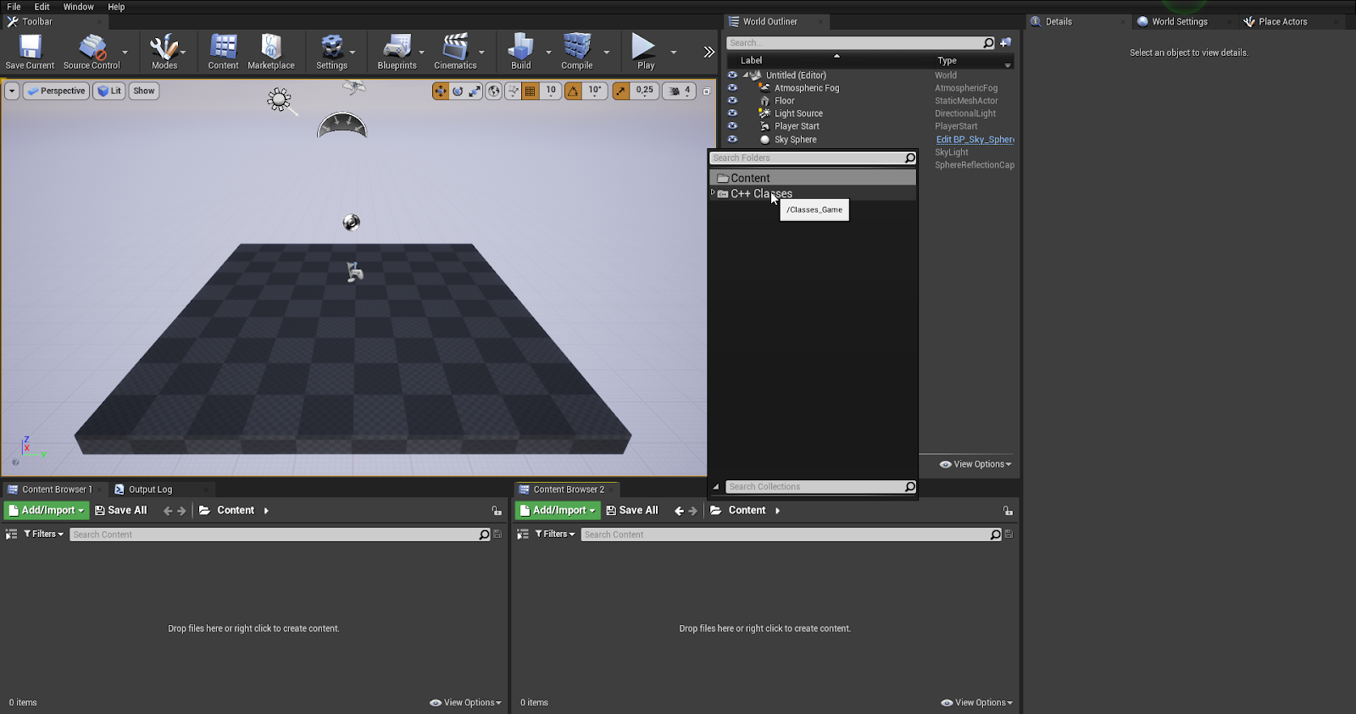The image size is (1356, 714).
Task: Open View Options in World Outliner
Action: tap(975, 464)
